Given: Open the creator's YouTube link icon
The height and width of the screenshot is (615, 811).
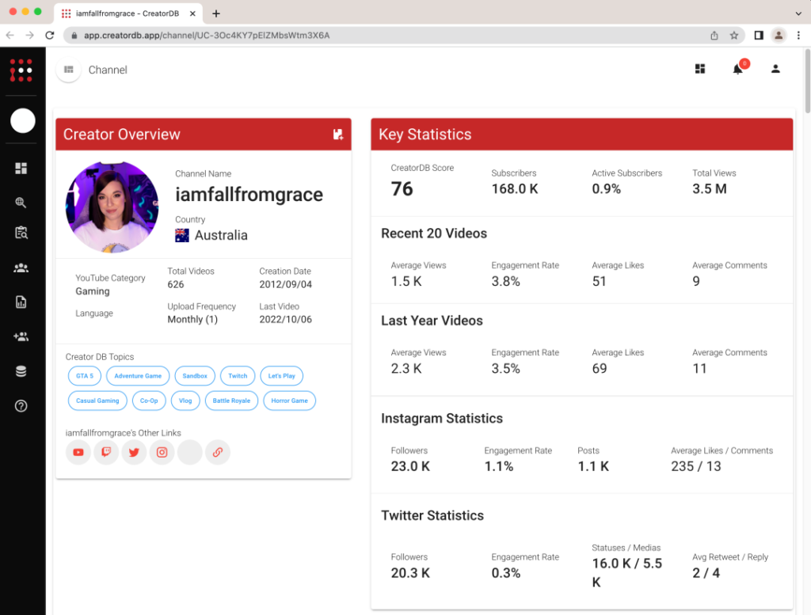Looking at the screenshot, I should click(78, 452).
